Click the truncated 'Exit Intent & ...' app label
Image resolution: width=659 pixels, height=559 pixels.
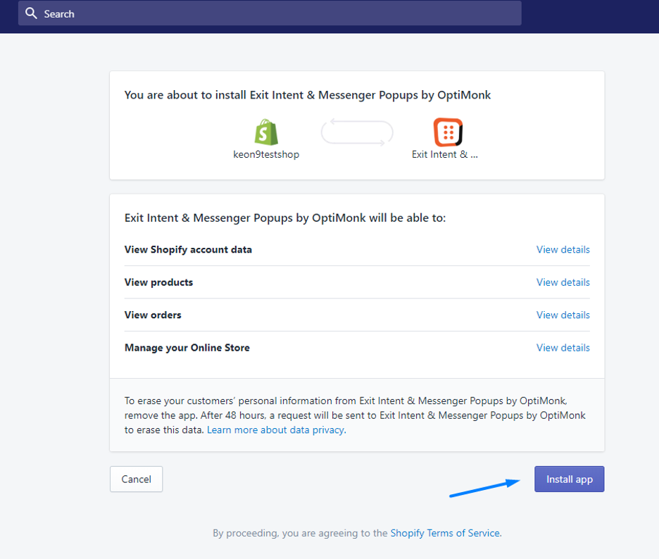(x=445, y=154)
